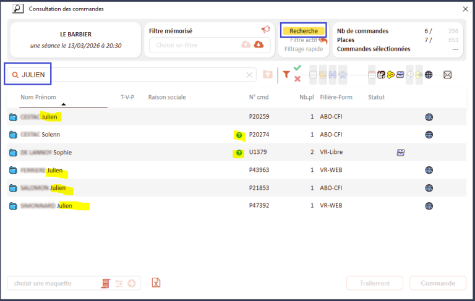
Task: Click the envelope mail icon
Action: (x=447, y=75)
